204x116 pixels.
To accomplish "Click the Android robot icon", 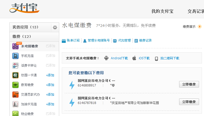I will click(x=106, y=58).
